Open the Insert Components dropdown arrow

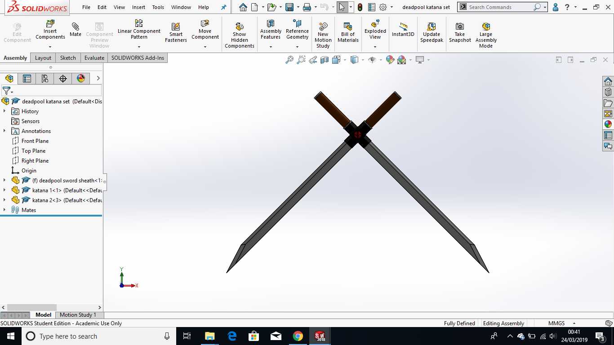[50, 47]
